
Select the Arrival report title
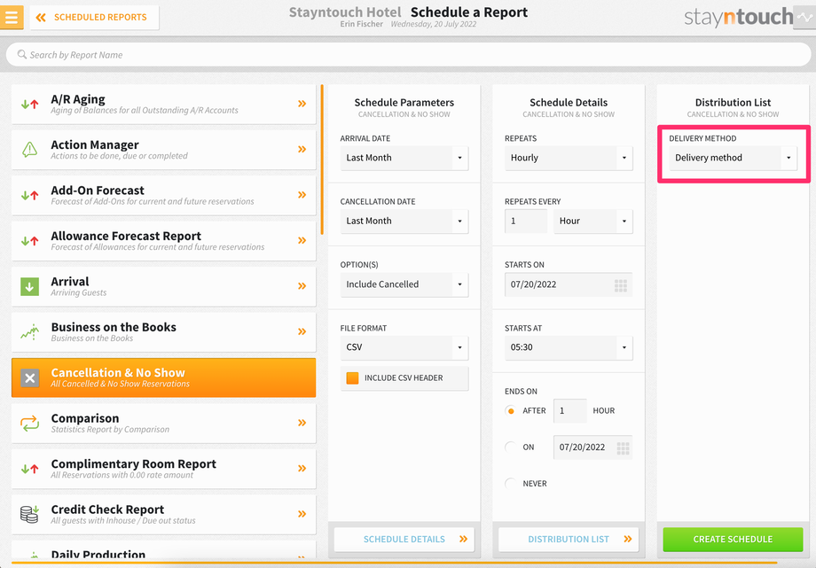(x=70, y=282)
